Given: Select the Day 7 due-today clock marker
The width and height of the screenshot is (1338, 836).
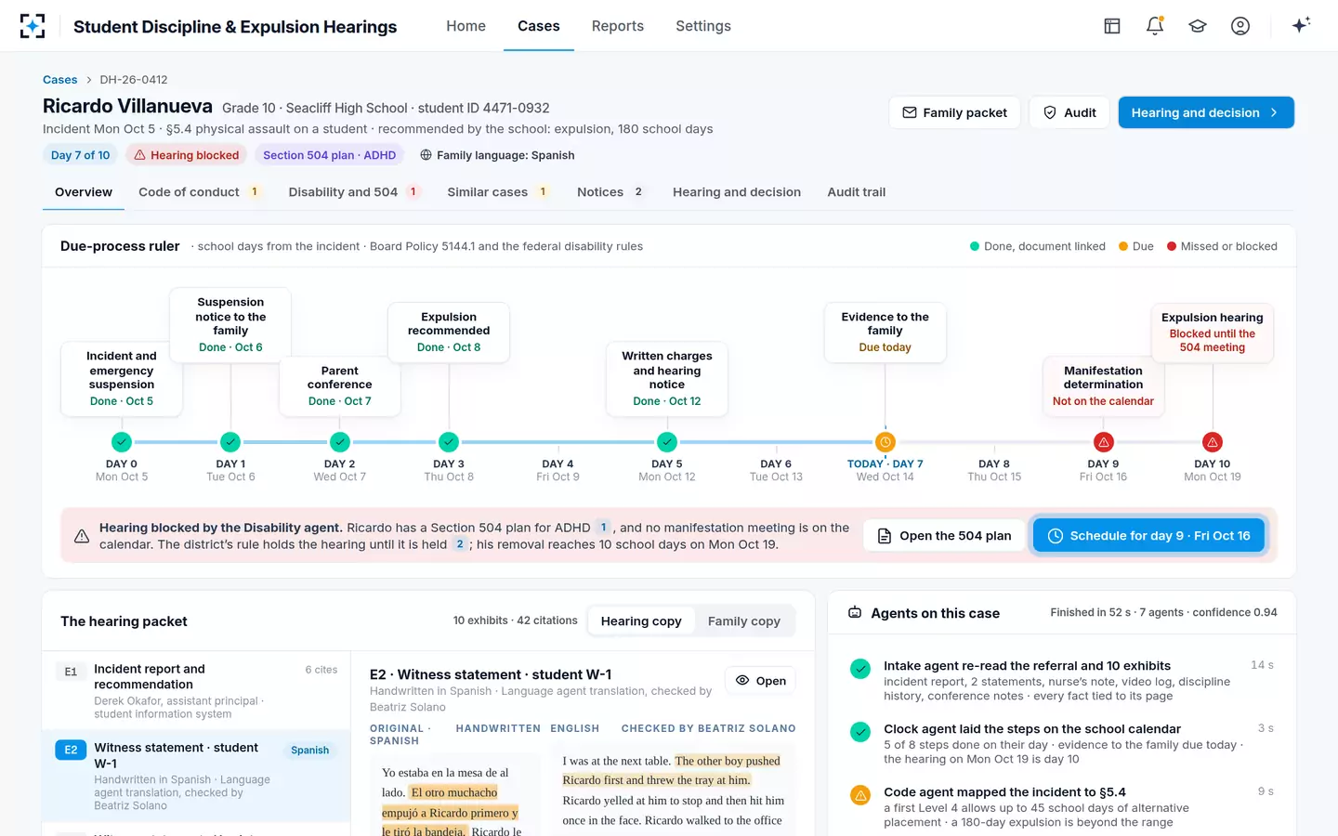Looking at the screenshot, I should [x=885, y=442].
